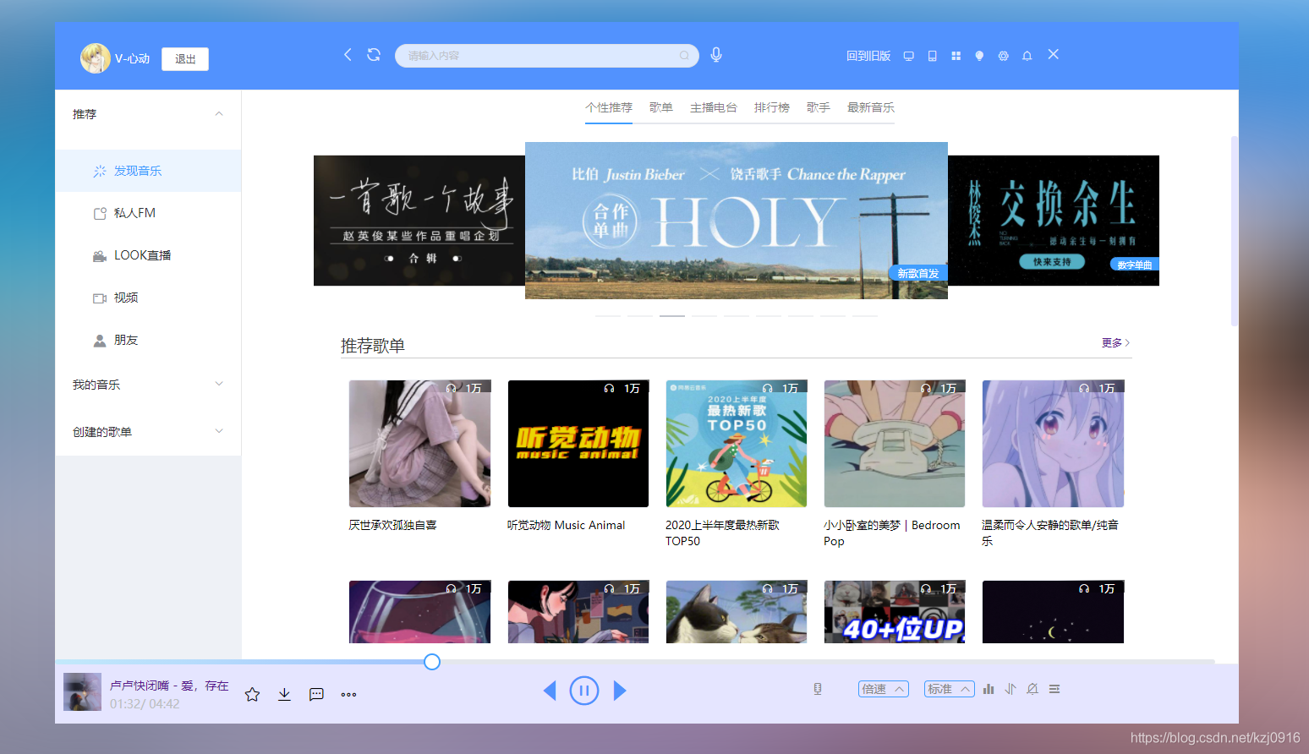Screen dimensions: 1309x754
Task: Open the 听觉动物 Music Animal playlist cover
Action: [578, 444]
